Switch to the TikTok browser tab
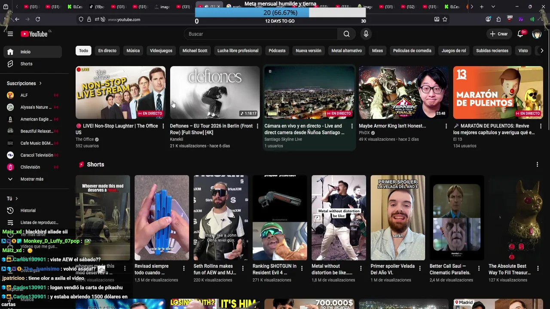550x309 pixels. coord(97,7)
